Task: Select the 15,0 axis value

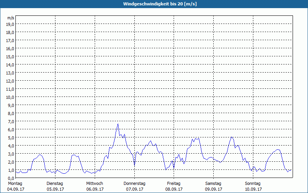Action: pos(10,57)
